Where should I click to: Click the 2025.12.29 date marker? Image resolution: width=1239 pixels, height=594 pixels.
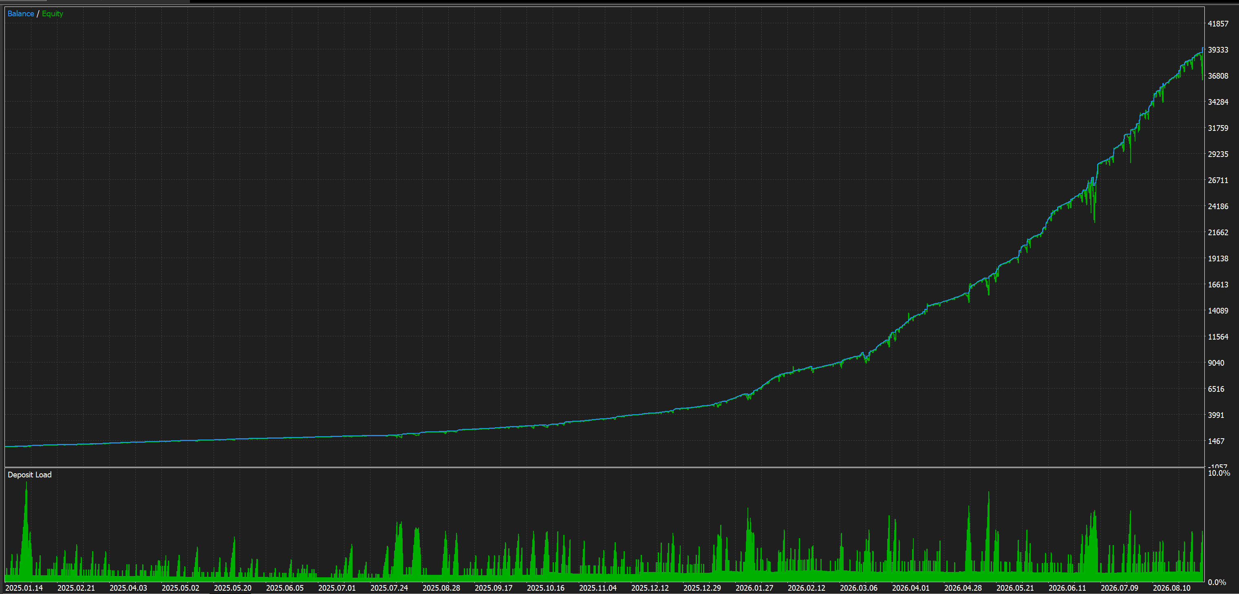702,588
